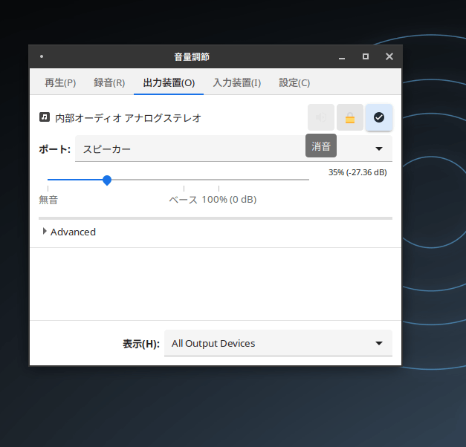Go to the 設定(C) tab

(x=294, y=82)
